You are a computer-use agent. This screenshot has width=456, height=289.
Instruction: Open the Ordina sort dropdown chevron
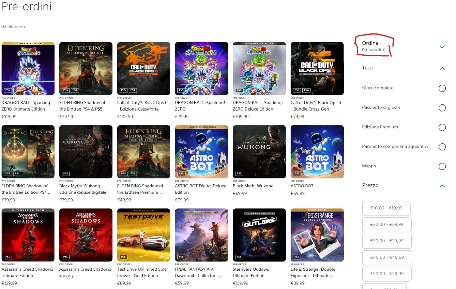[442, 47]
